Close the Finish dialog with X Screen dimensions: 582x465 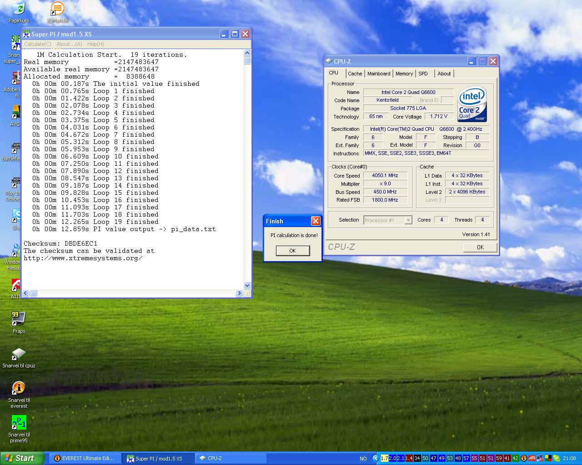pyautogui.click(x=316, y=221)
